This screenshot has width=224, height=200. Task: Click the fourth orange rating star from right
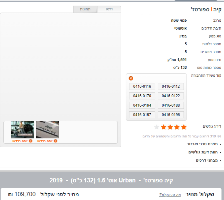pyautogui.click(x=164, y=127)
